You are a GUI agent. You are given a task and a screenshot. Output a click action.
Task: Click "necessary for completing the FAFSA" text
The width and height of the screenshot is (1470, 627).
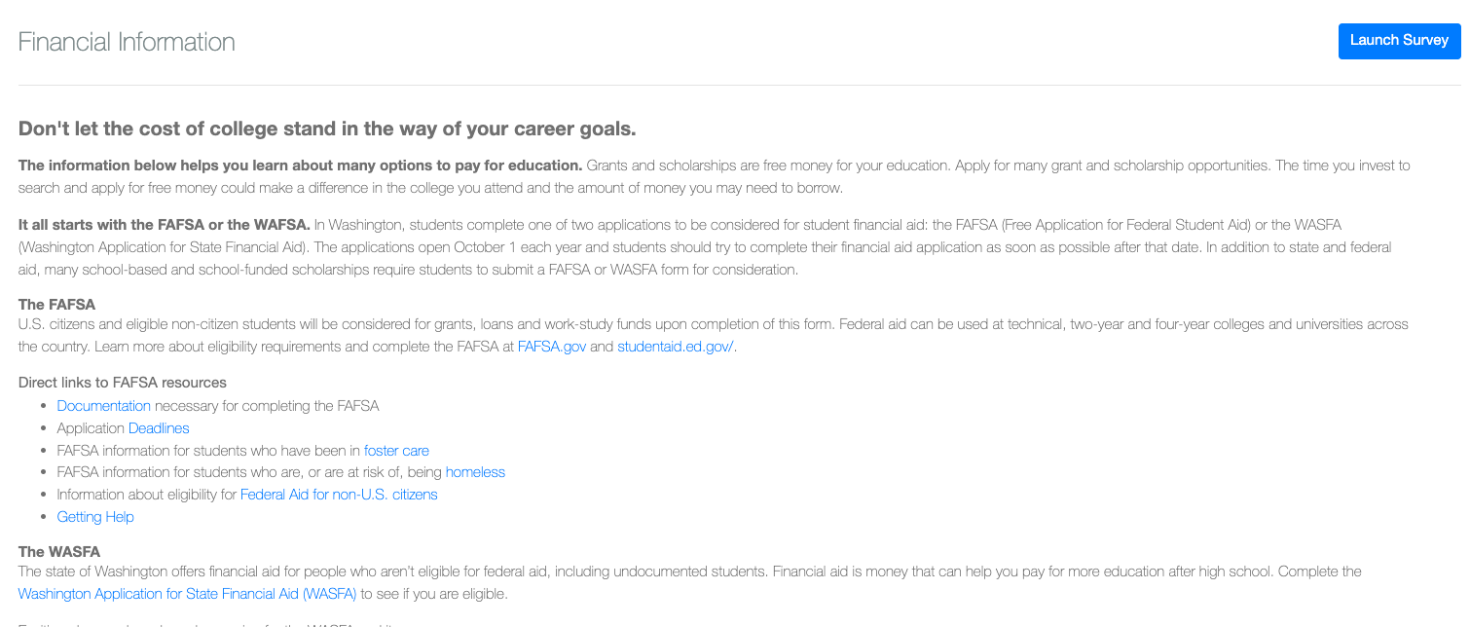tap(267, 406)
